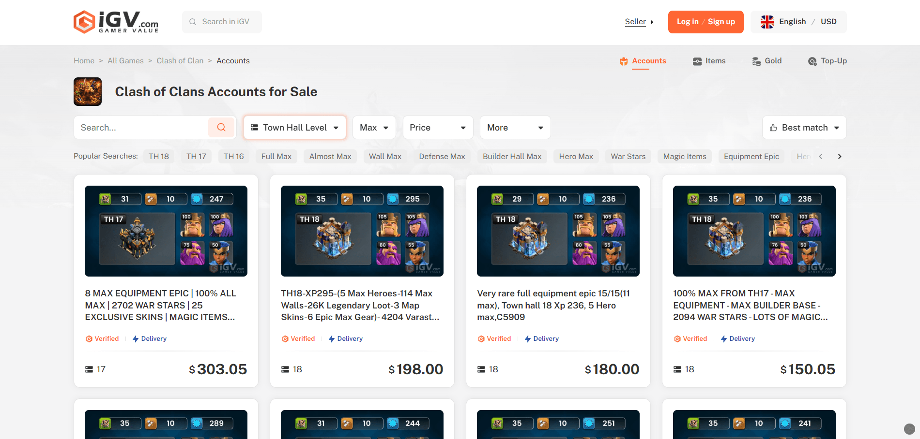Click the iGV Gamer Value logo
This screenshot has width=920, height=439.
(x=116, y=22)
